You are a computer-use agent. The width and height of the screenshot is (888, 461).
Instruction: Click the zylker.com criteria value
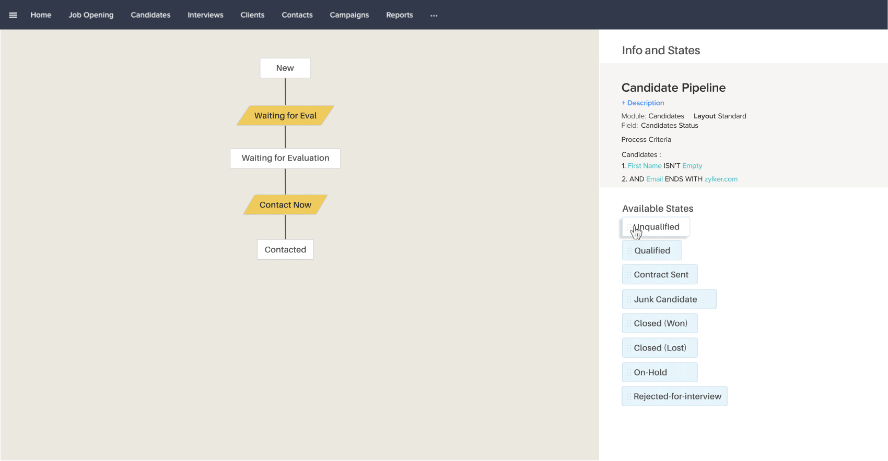coord(721,179)
